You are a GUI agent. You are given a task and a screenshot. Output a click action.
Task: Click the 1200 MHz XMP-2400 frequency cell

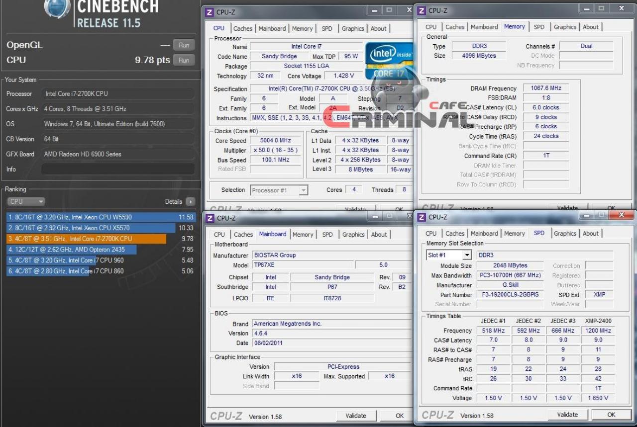[598, 331]
